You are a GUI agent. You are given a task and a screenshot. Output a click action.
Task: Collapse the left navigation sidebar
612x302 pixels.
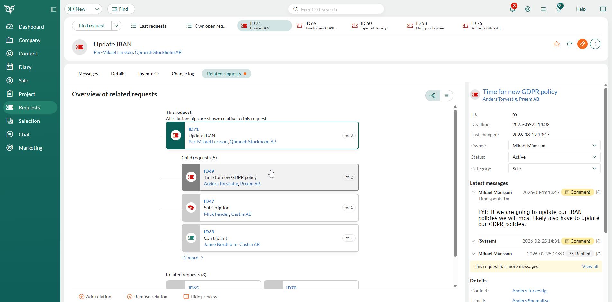53,9
